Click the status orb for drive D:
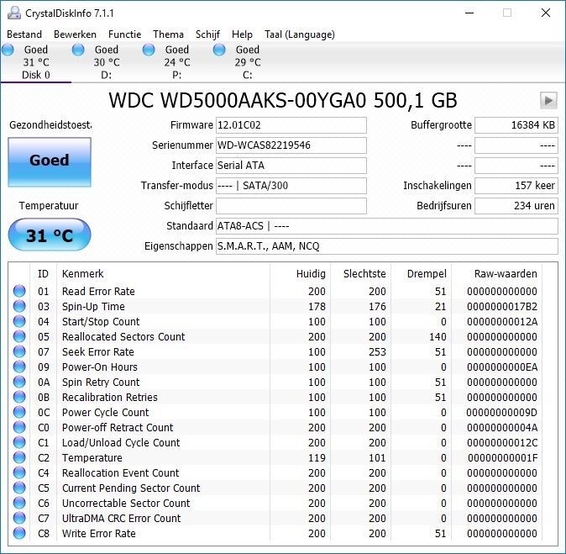 click(x=78, y=50)
